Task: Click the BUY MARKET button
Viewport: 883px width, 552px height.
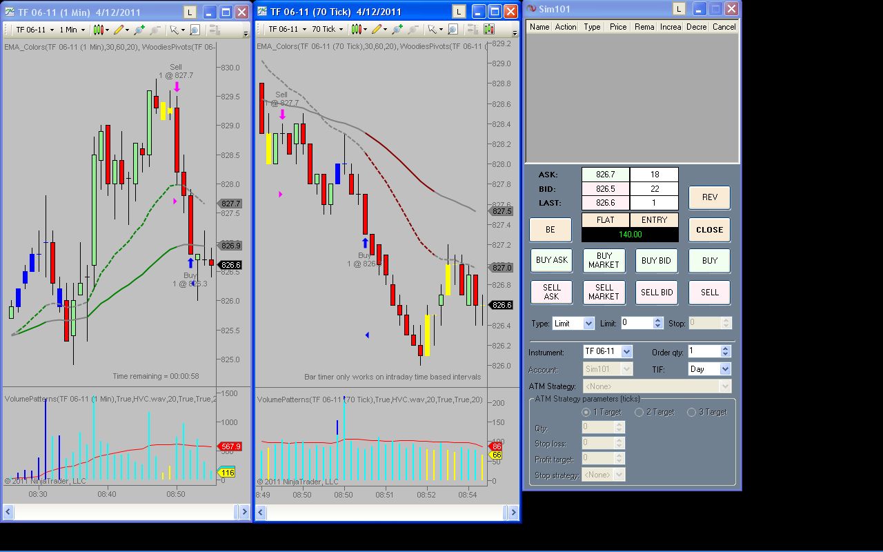Action: 604,260
